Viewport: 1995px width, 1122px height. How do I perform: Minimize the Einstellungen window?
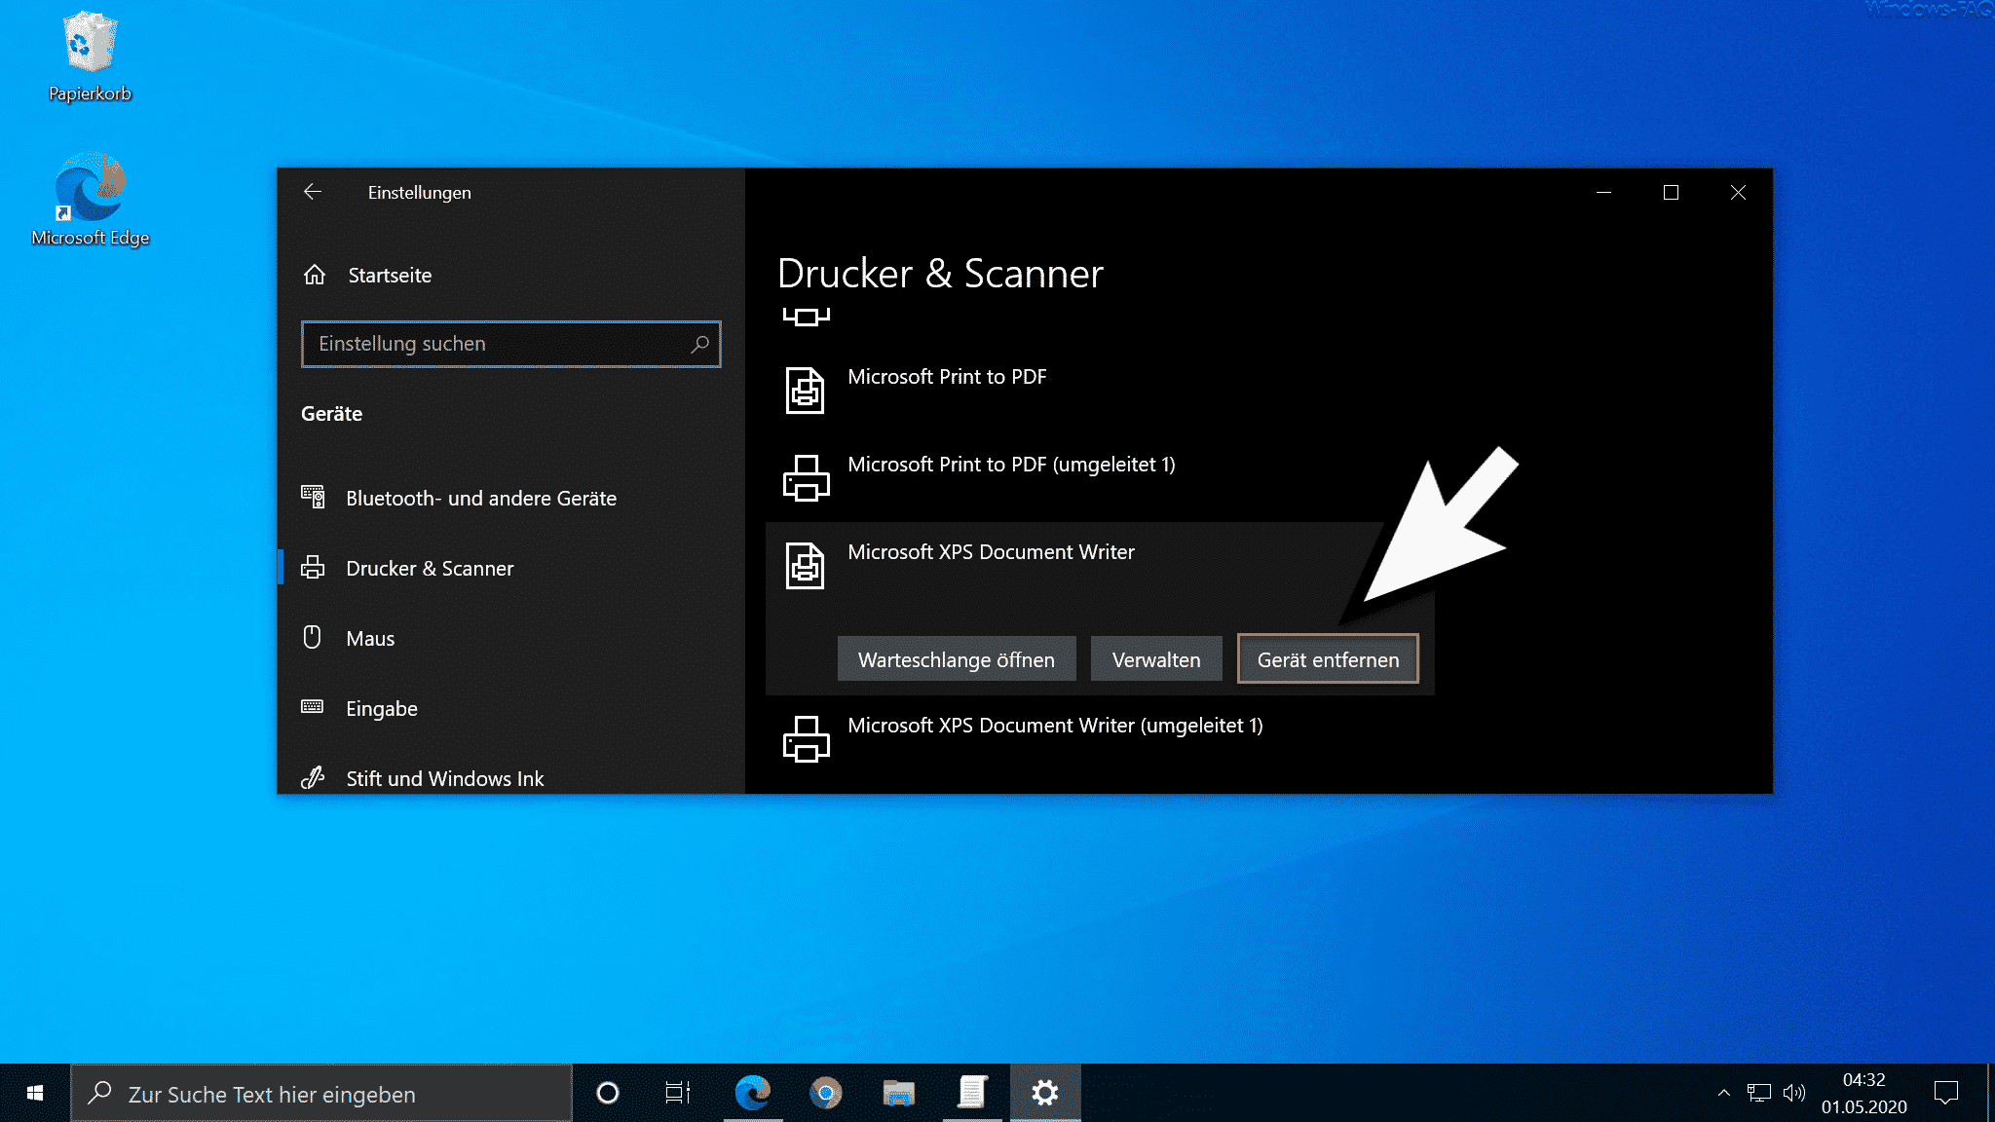1603,192
